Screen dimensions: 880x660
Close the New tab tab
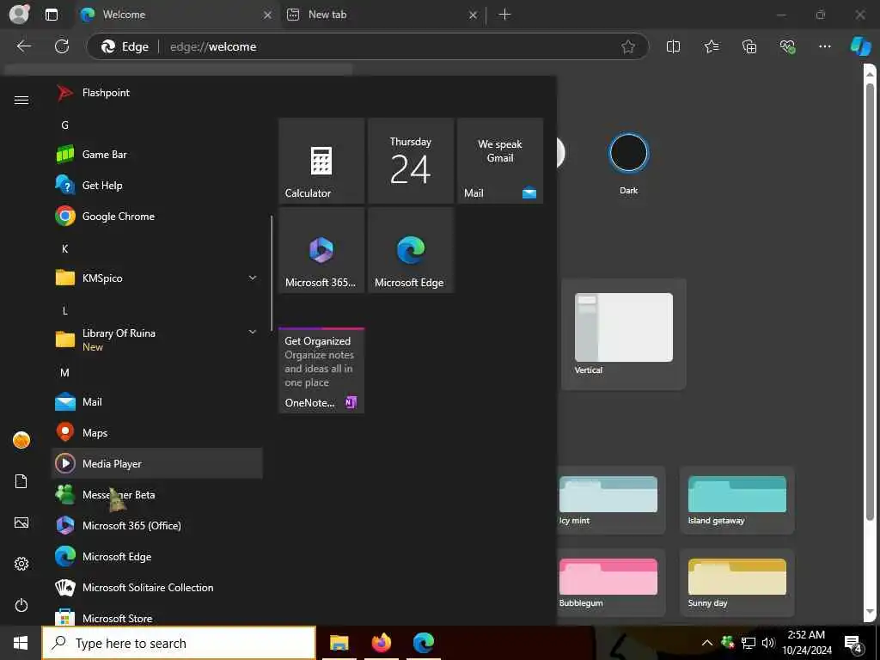tap(474, 15)
